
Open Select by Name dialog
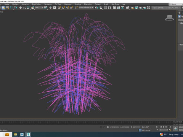(x=8, y=8)
